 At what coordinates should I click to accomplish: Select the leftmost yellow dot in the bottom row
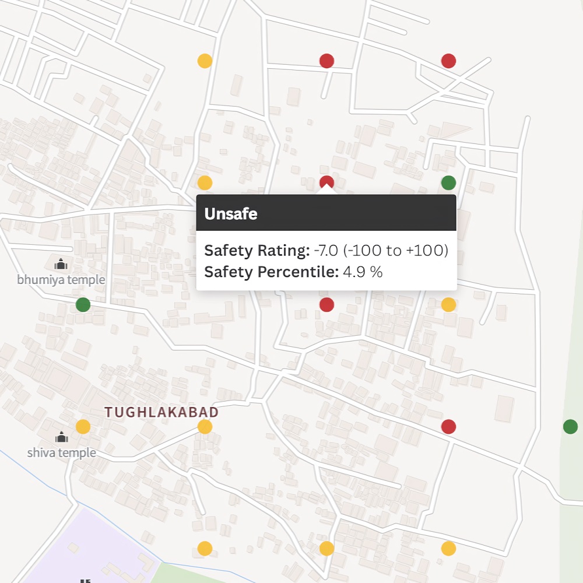tap(205, 549)
